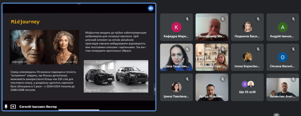Click the midjourney V5.2 car image in the slide
The image size is (301, 116).
click(132, 76)
